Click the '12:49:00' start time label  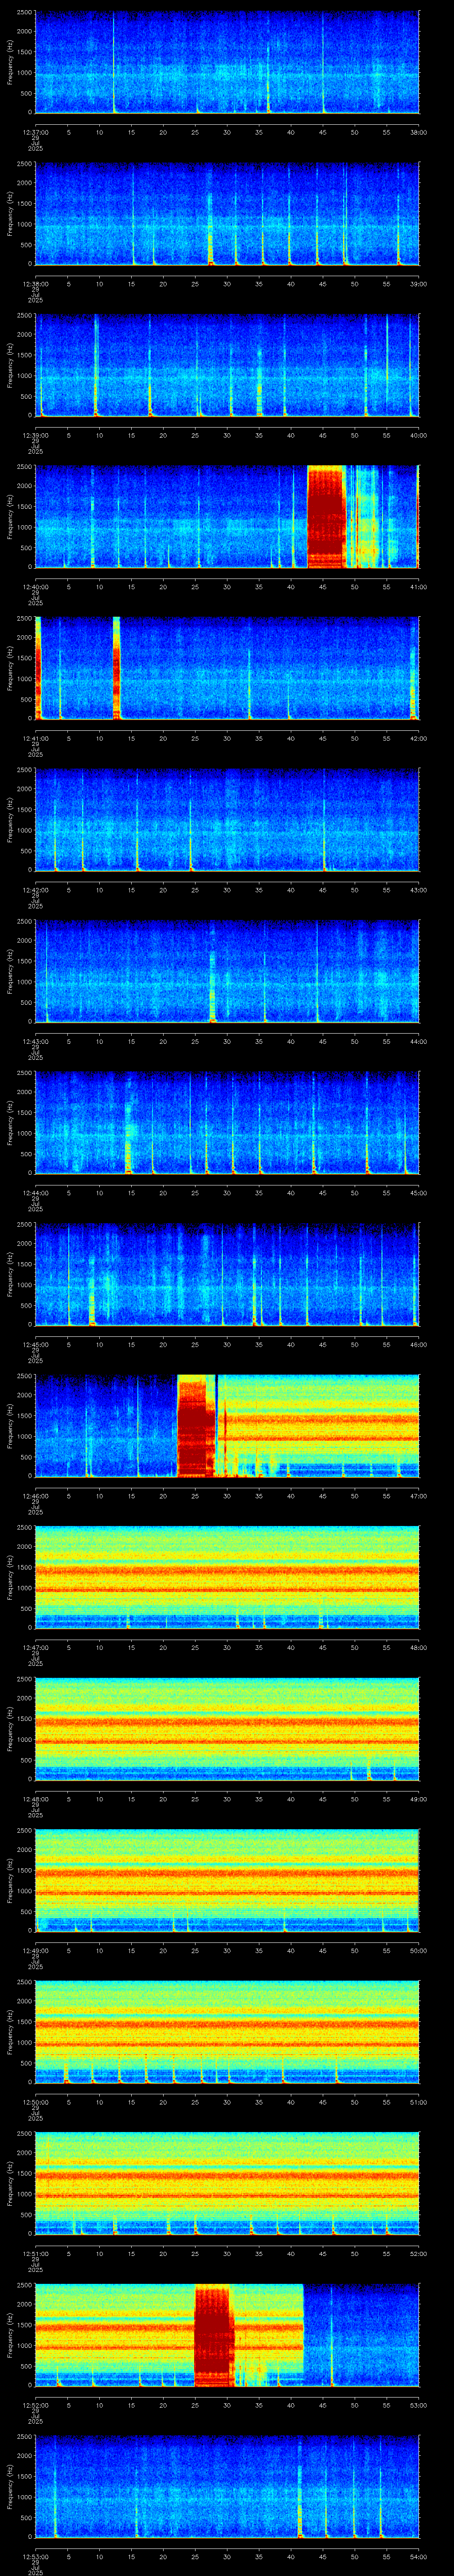pyautogui.click(x=35, y=1950)
